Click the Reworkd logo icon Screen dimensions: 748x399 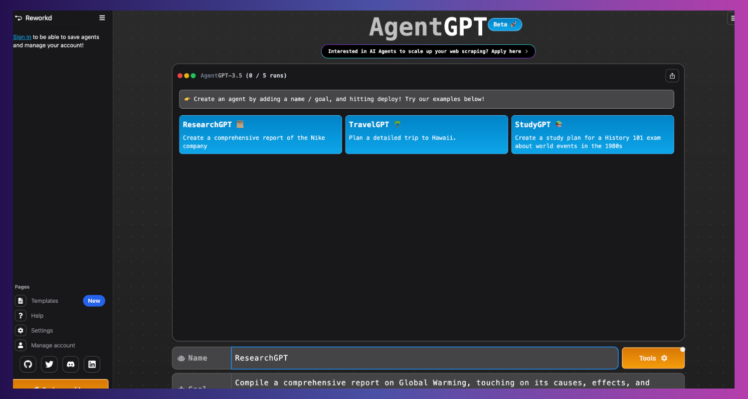click(18, 18)
